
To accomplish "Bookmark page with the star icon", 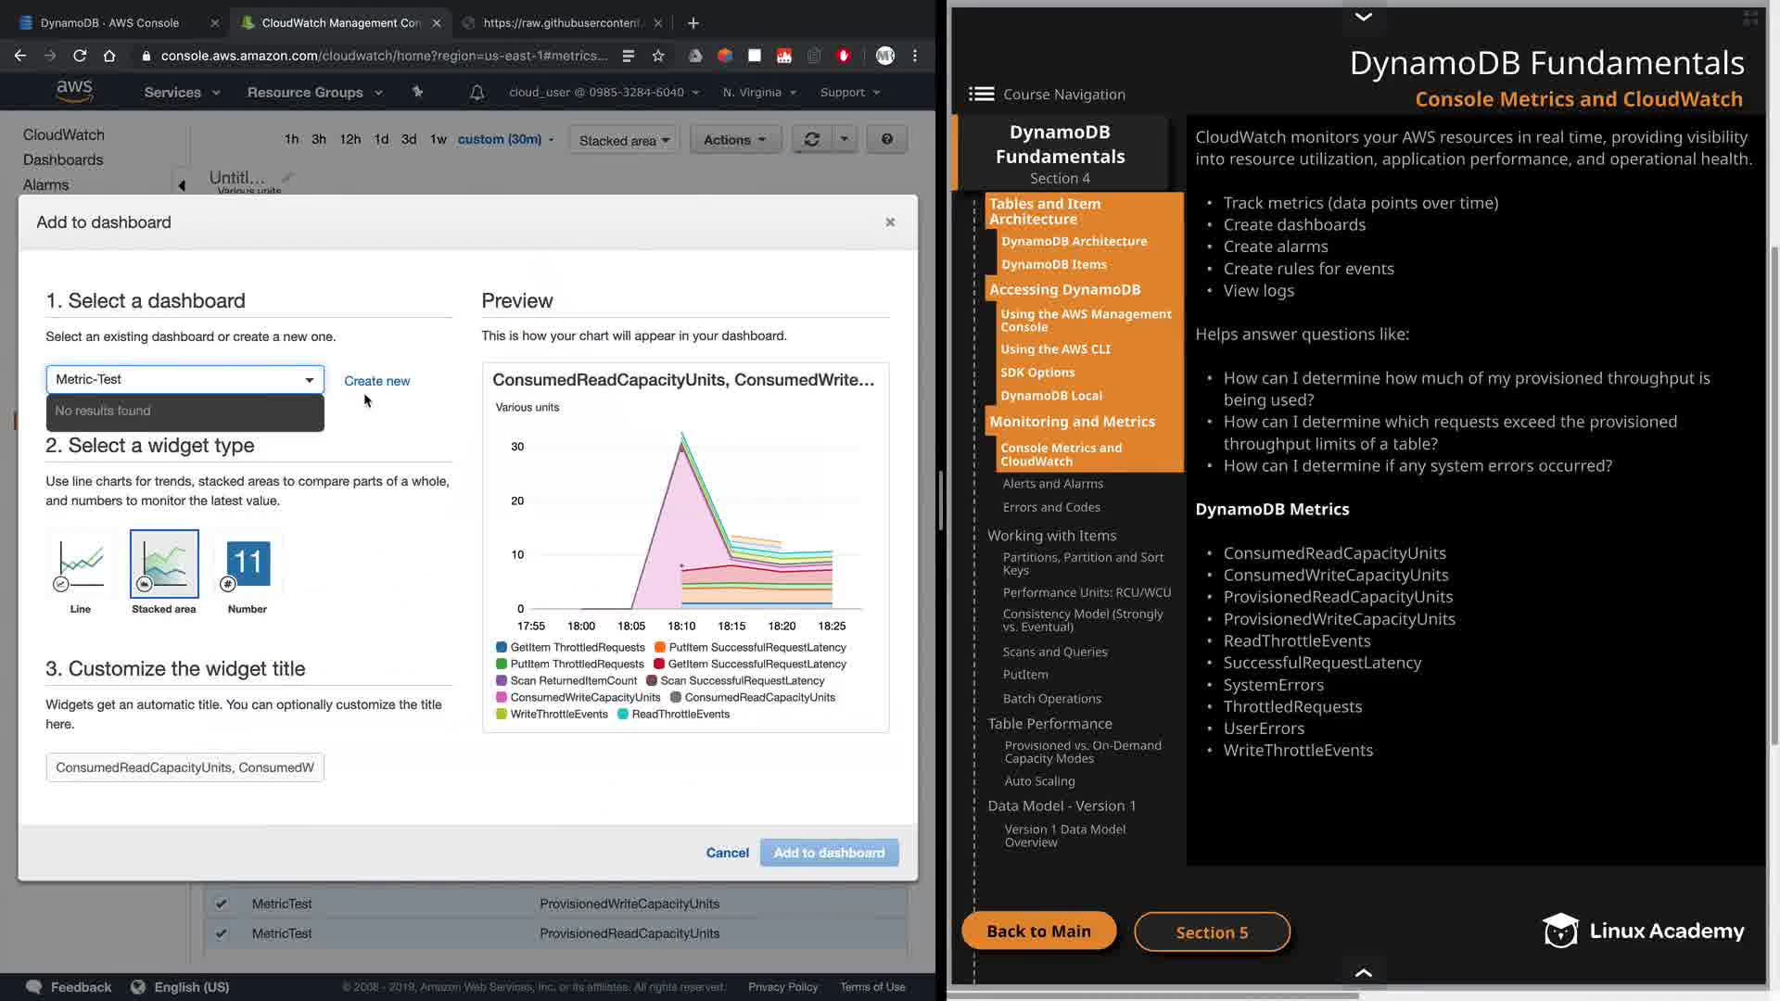I will 658,56.
